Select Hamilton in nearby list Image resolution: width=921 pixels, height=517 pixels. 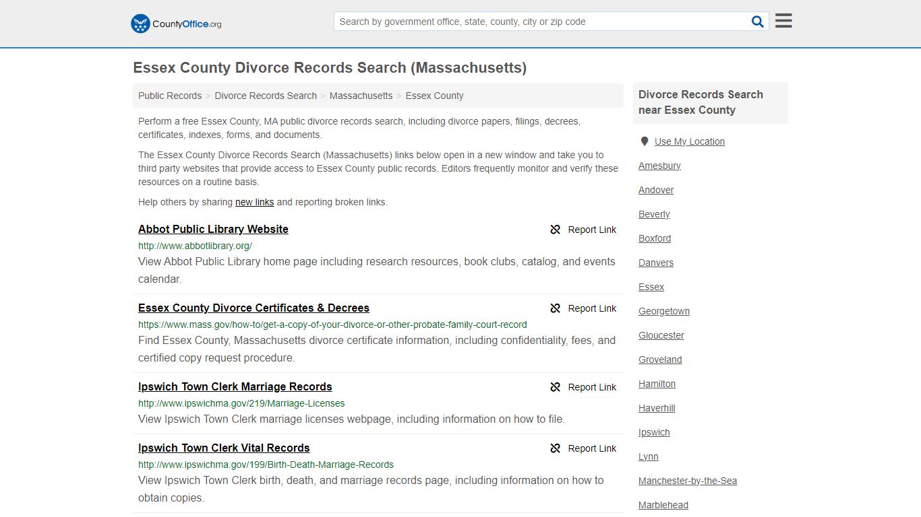657,384
